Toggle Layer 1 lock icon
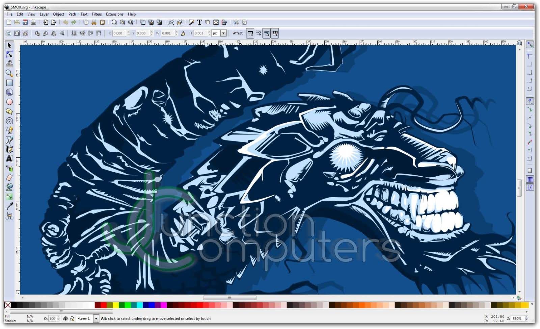Viewport: 540px width, 329px height. (x=72, y=319)
